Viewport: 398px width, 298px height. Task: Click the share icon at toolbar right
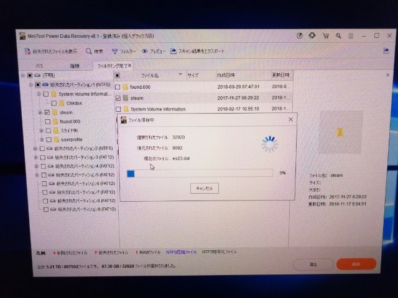pos(386,51)
